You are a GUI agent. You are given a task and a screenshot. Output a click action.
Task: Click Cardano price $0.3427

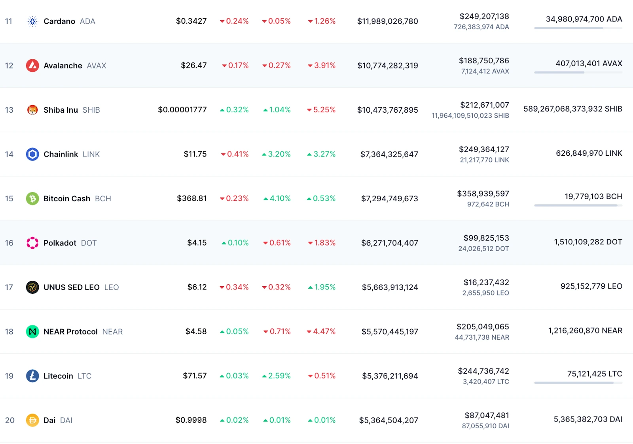[x=191, y=21]
